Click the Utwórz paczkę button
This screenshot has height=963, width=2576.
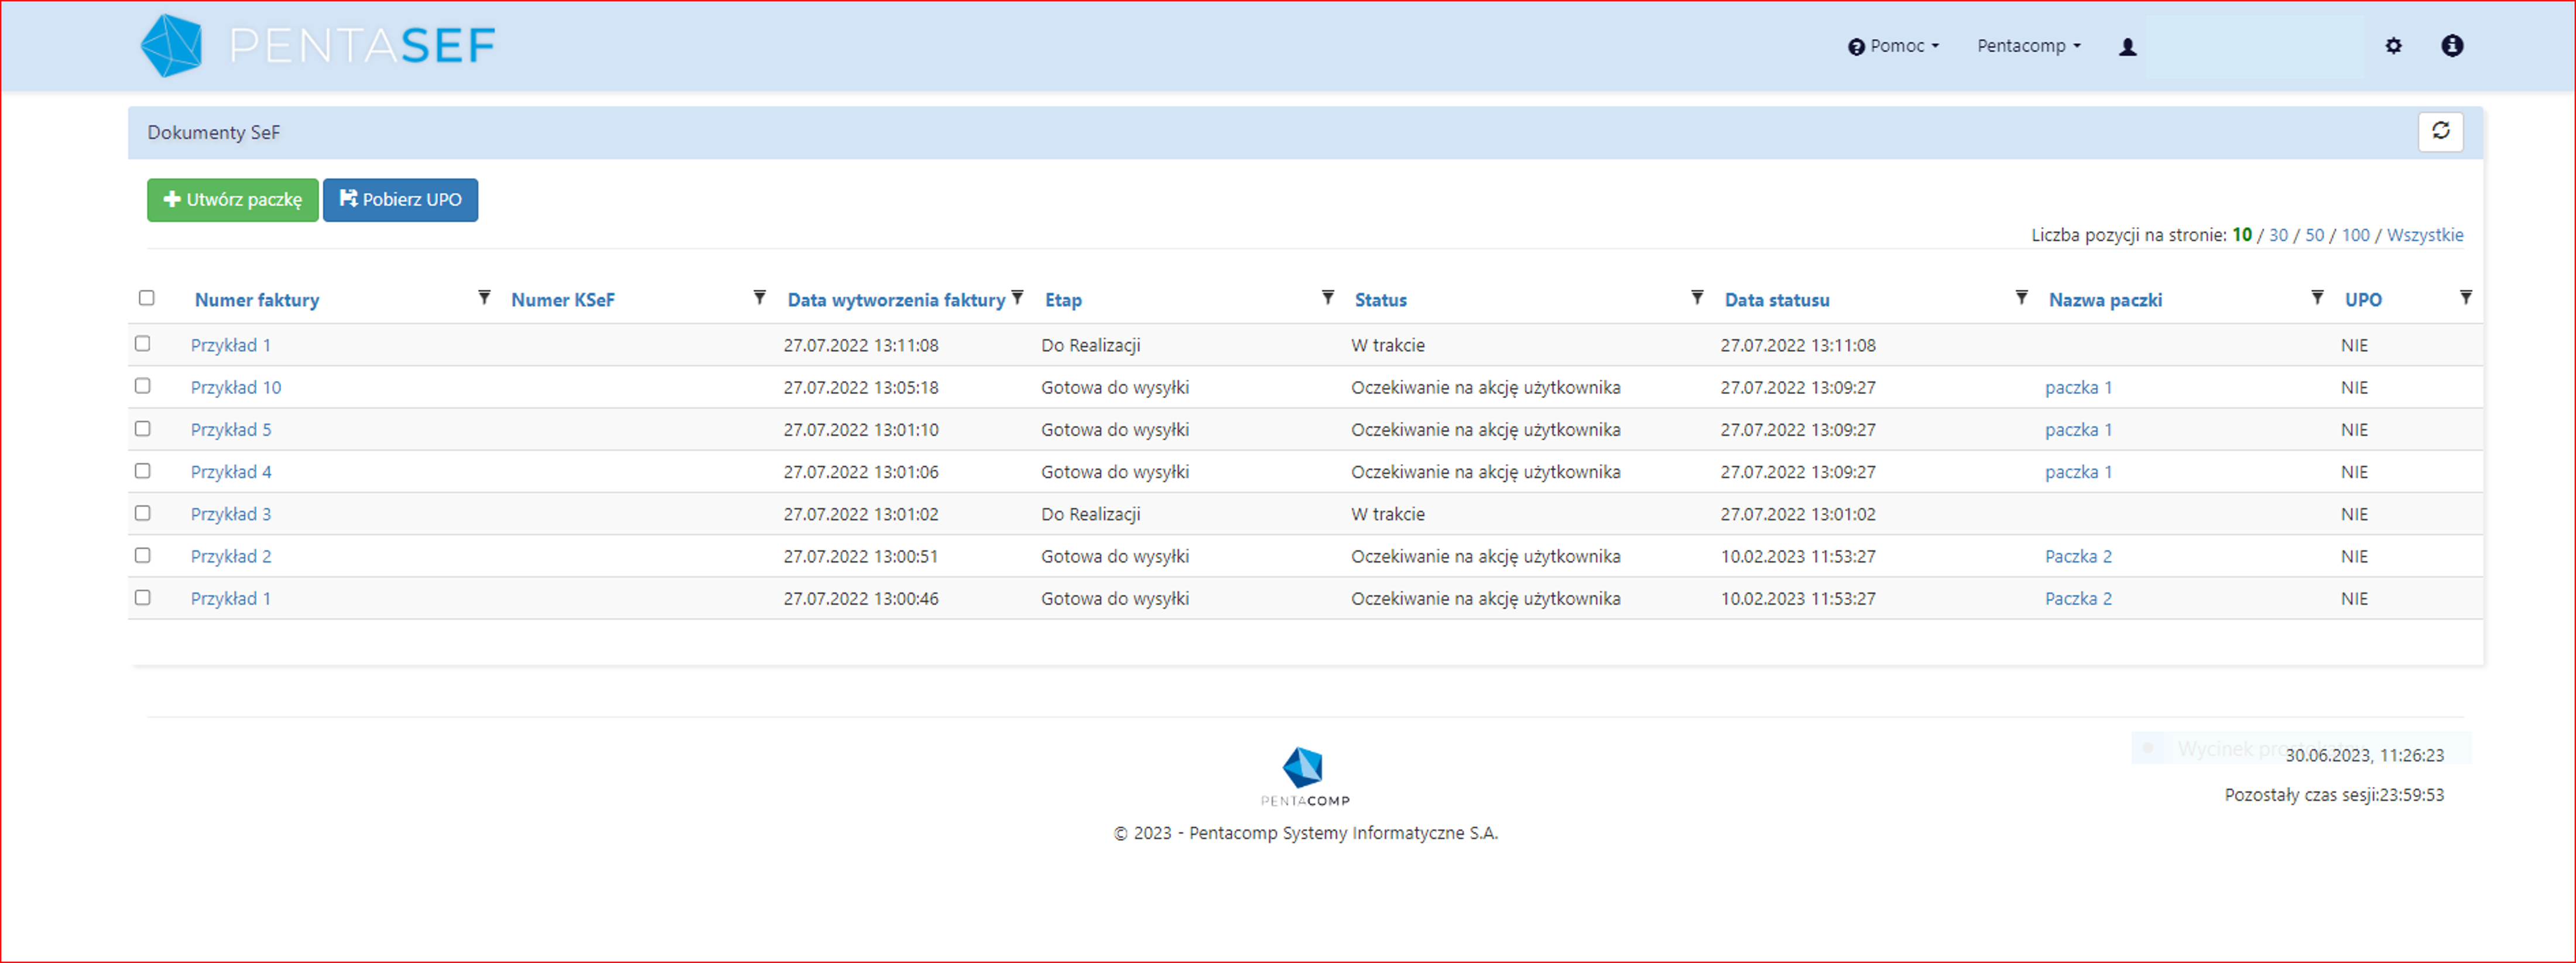[232, 200]
